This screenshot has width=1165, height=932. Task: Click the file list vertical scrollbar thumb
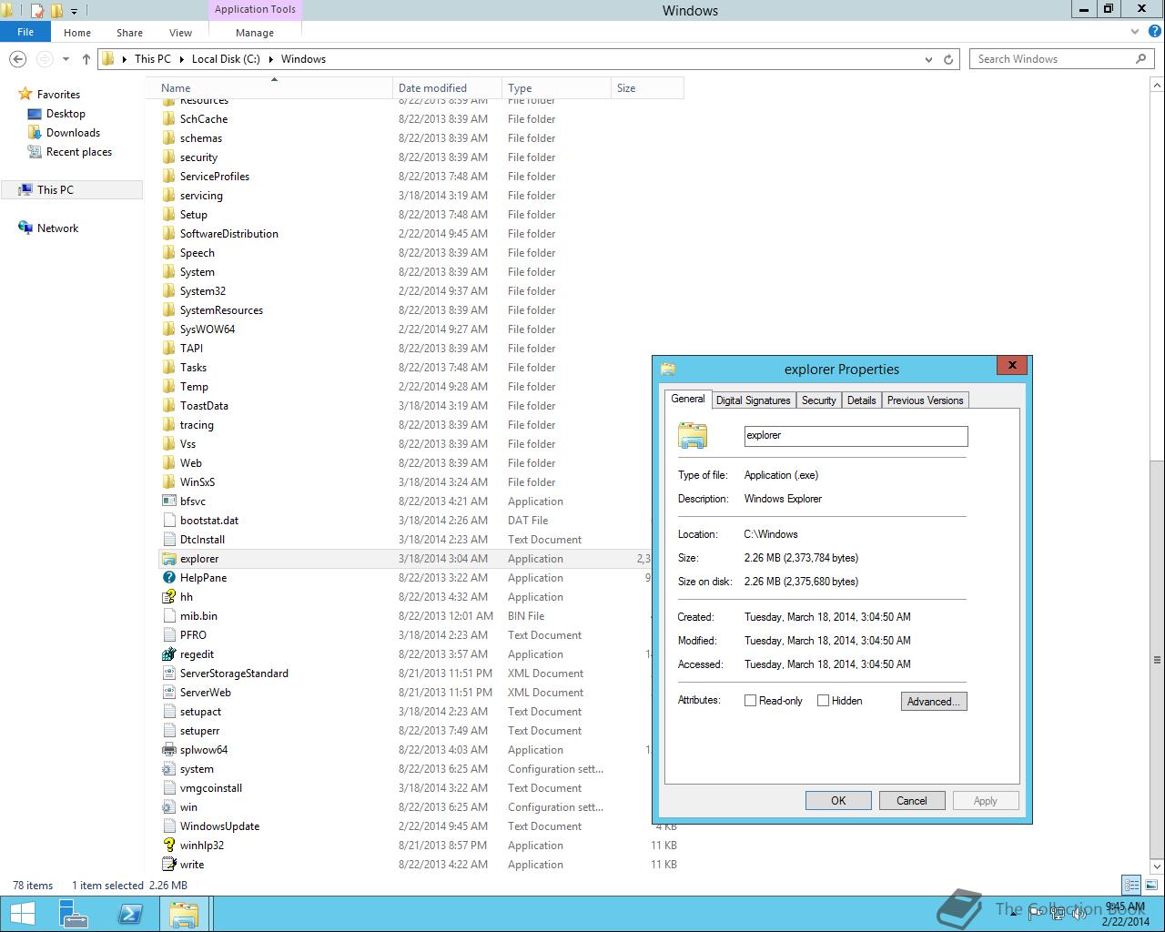[1157, 660]
